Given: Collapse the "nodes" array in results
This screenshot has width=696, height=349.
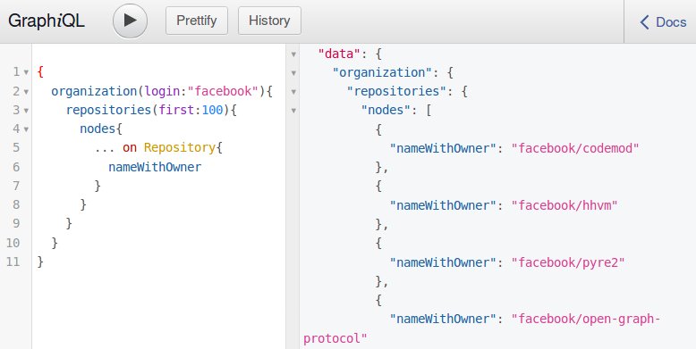Looking at the screenshot, I should pos(293,111).
